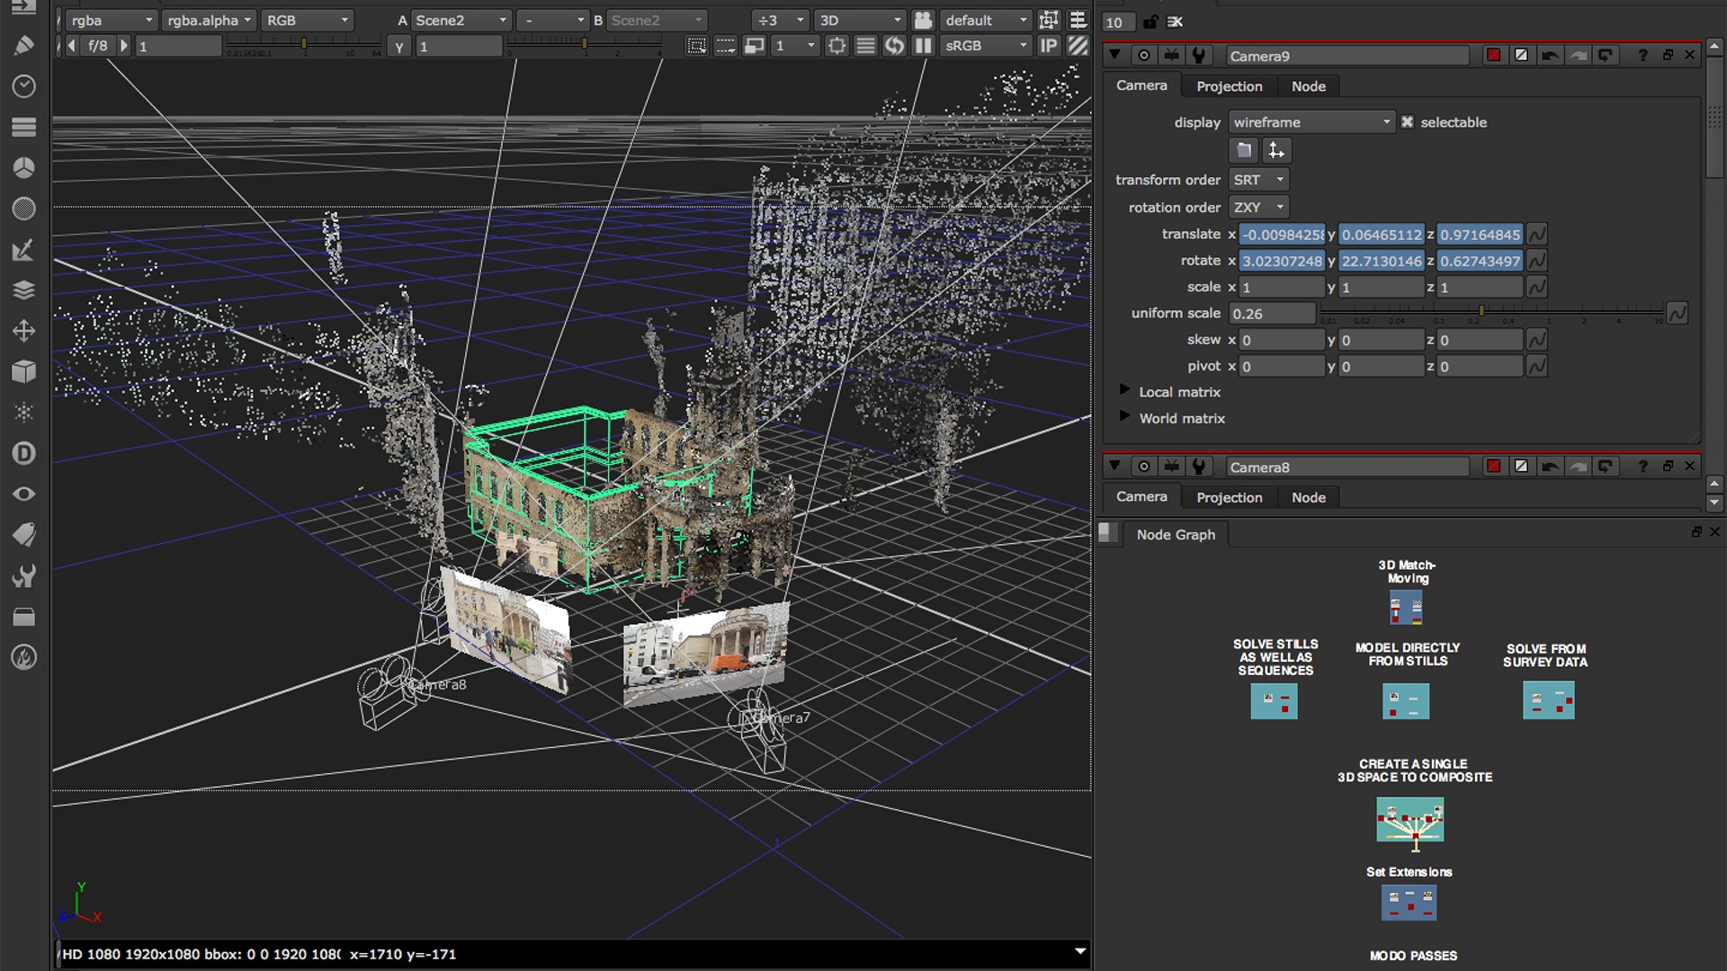
Task: Select the Particles node menu icon
Action: [x=24, y=412]
